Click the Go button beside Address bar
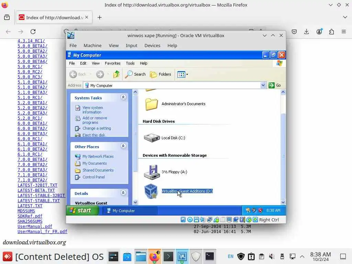Image resolution: width=352 pixels, height=264 pixels. point(275,85)
